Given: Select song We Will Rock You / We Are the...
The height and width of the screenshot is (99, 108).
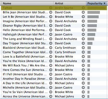Looking at the screenshot, I should (x=25, y=65).
